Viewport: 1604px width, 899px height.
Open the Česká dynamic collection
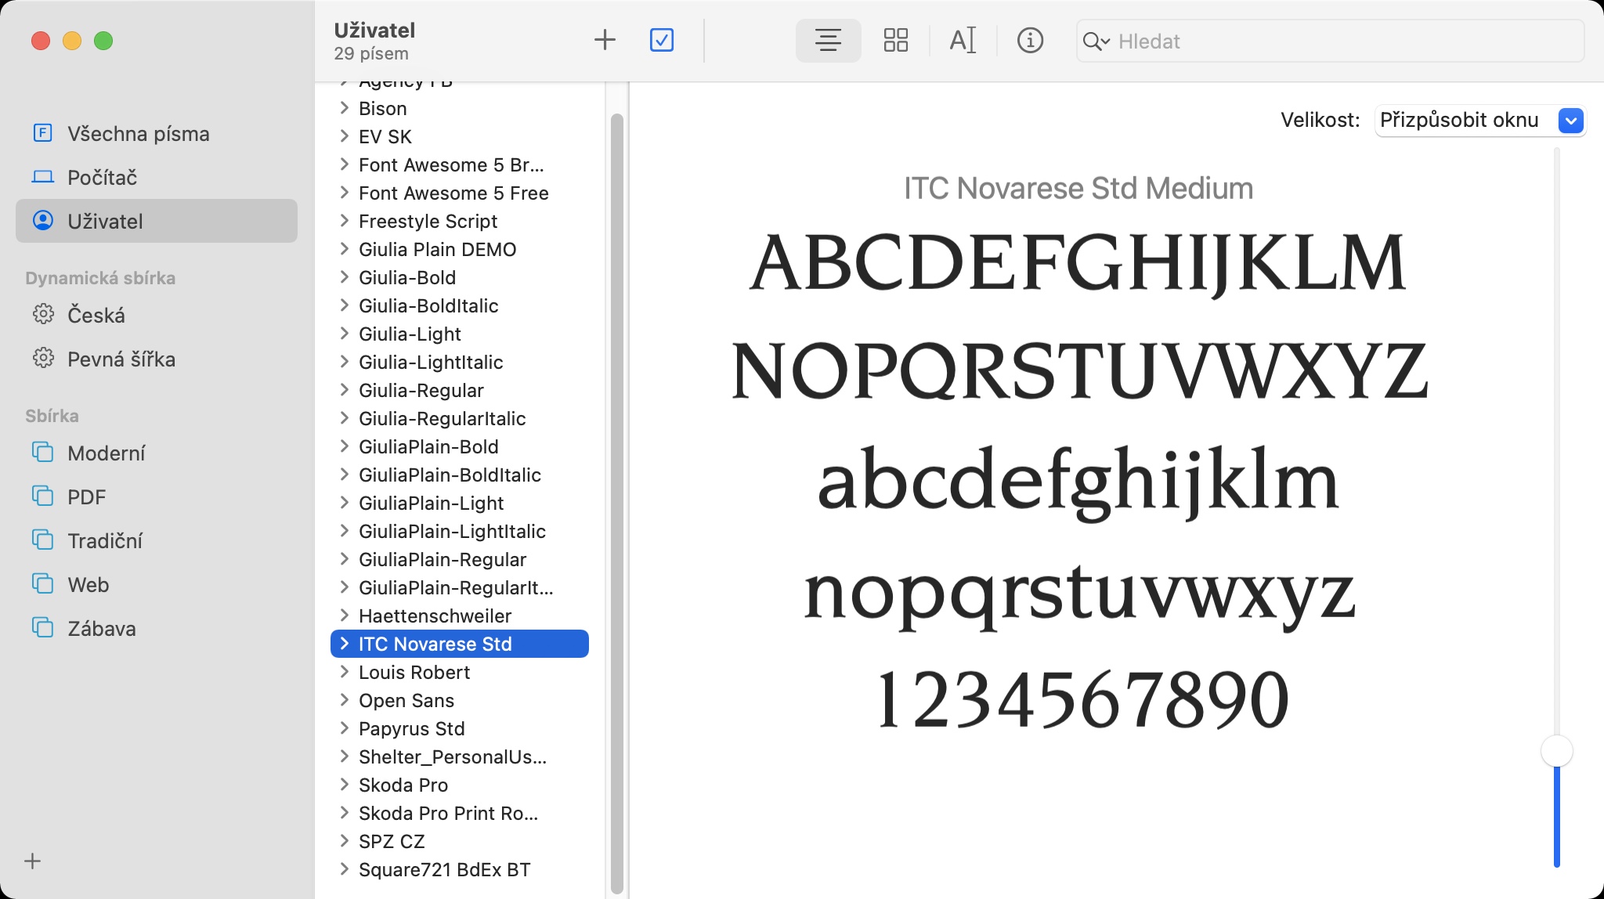click(x=96, y=315)
